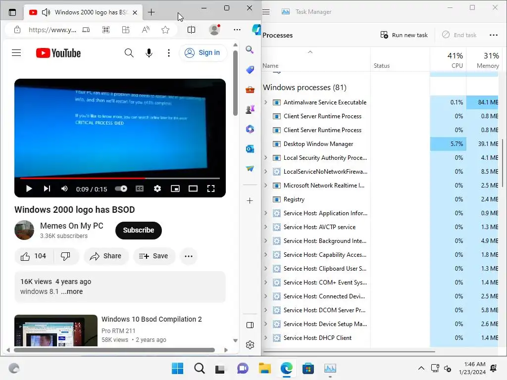Open Copilot in Edge
Screen dimensions: 507x380
[256, 30]
